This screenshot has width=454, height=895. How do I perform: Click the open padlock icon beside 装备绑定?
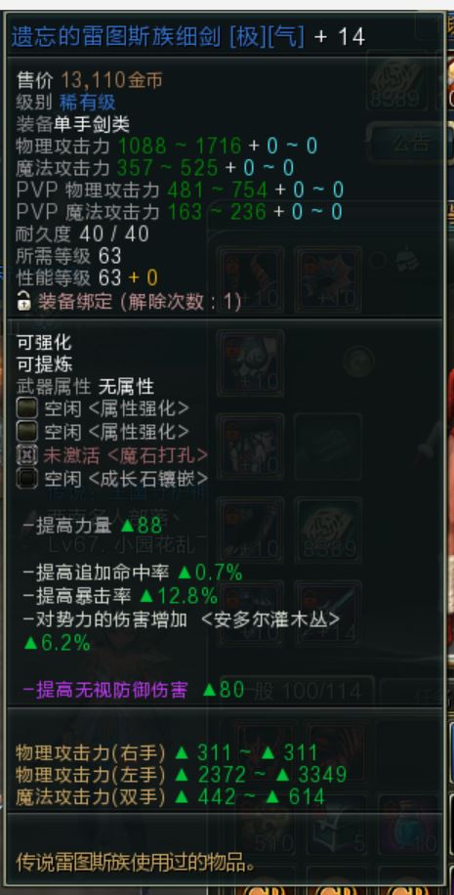(24, 300)
